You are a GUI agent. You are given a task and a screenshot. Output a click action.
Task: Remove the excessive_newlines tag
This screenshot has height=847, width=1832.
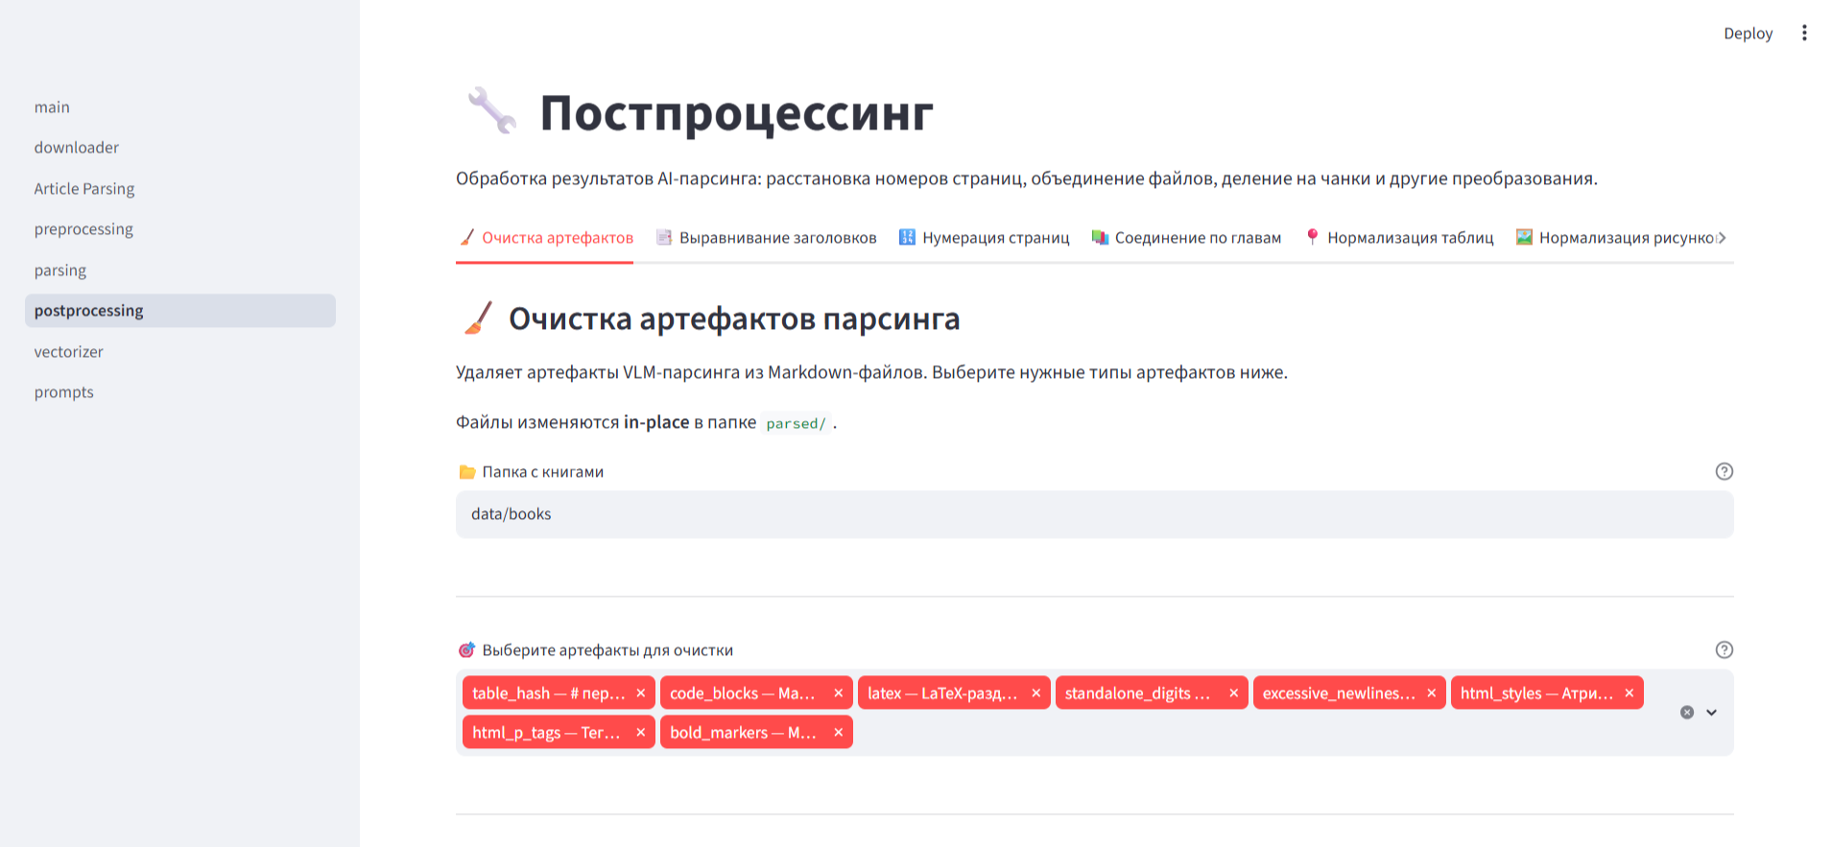click(x=1432, y=693)
